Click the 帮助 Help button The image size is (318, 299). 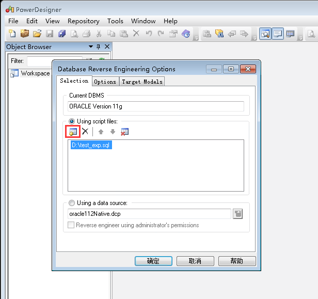click(237, 261)
